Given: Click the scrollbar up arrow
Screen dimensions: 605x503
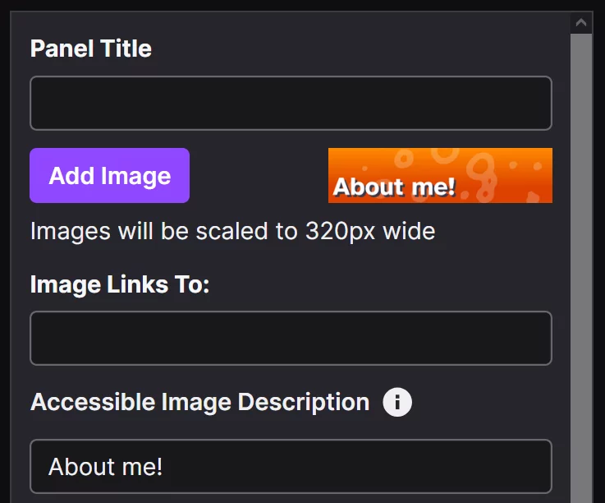Looking at the screenshot, I should (x=582, y=23).
